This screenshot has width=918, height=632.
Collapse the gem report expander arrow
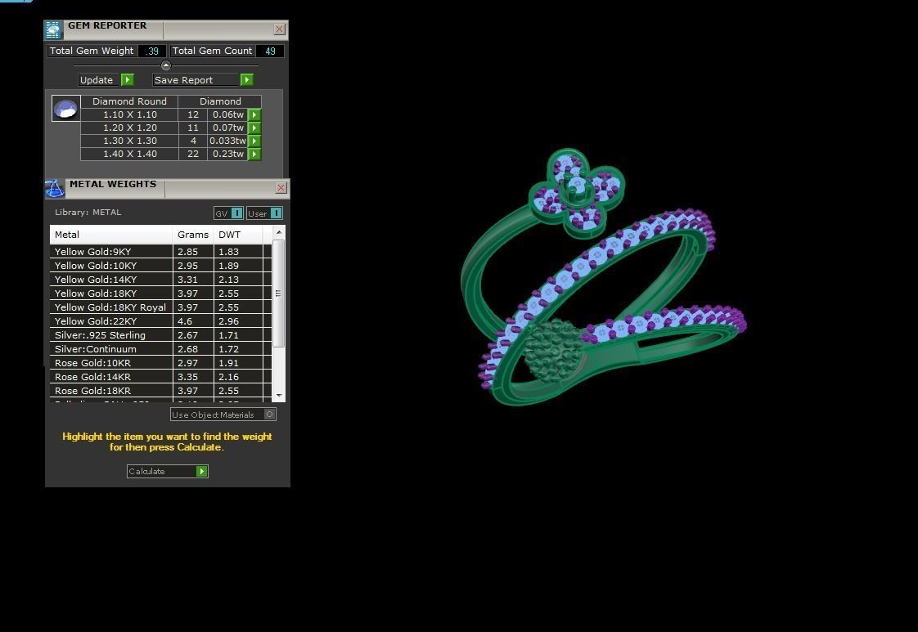tap(166, 65)
